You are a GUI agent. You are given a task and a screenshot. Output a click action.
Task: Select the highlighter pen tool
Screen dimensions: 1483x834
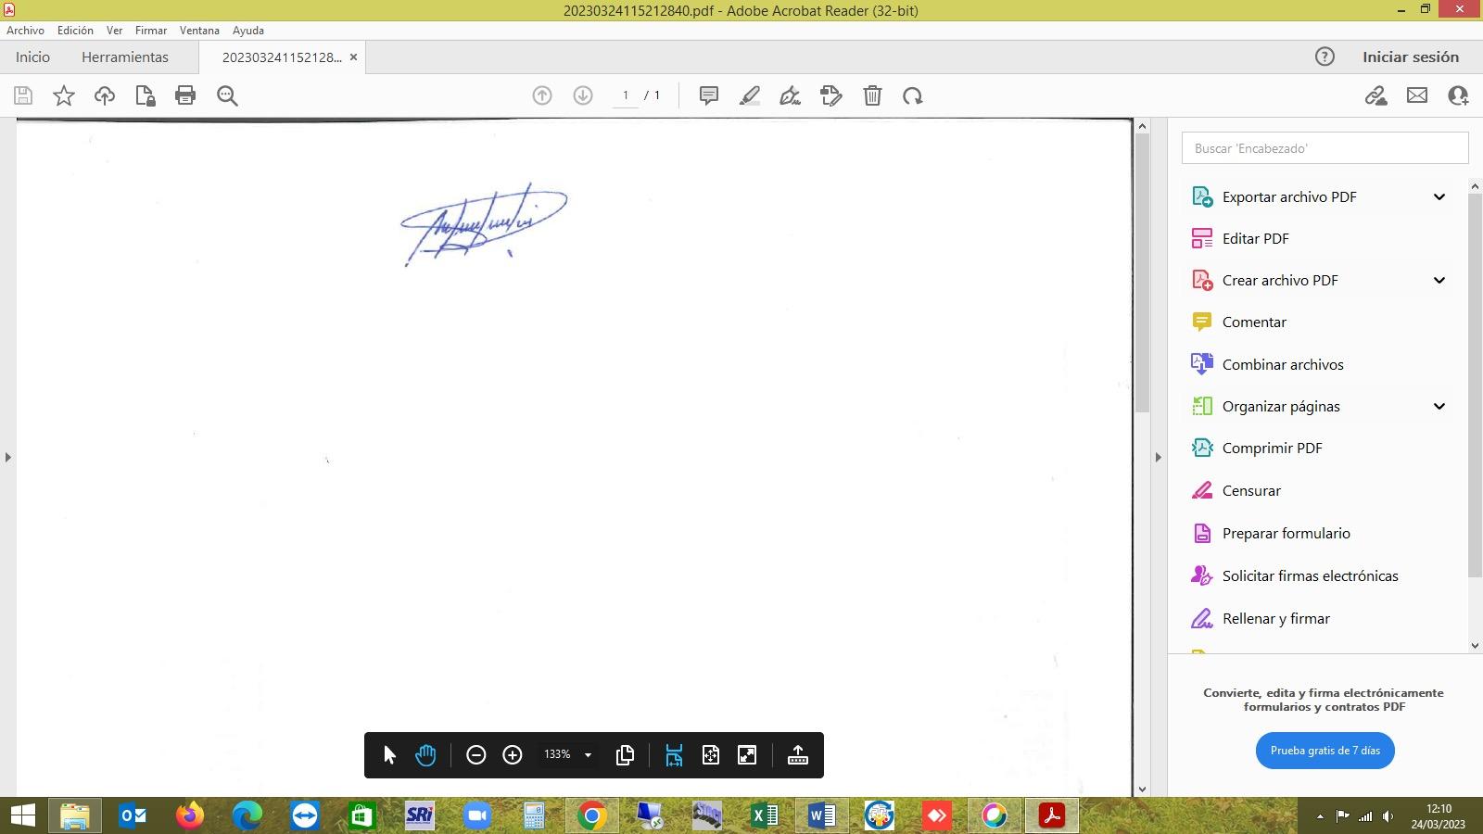click(750, 95)
